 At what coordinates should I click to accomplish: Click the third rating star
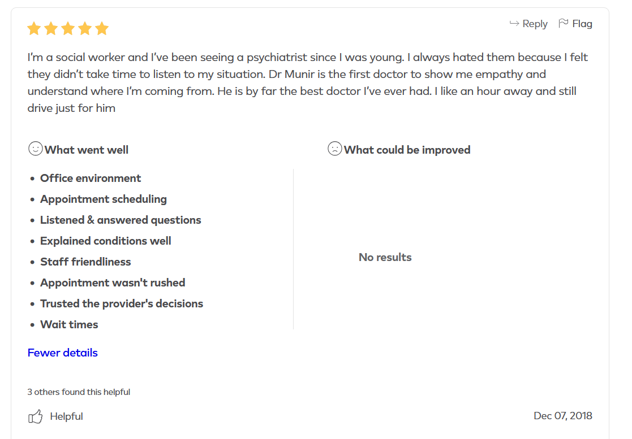68,29
